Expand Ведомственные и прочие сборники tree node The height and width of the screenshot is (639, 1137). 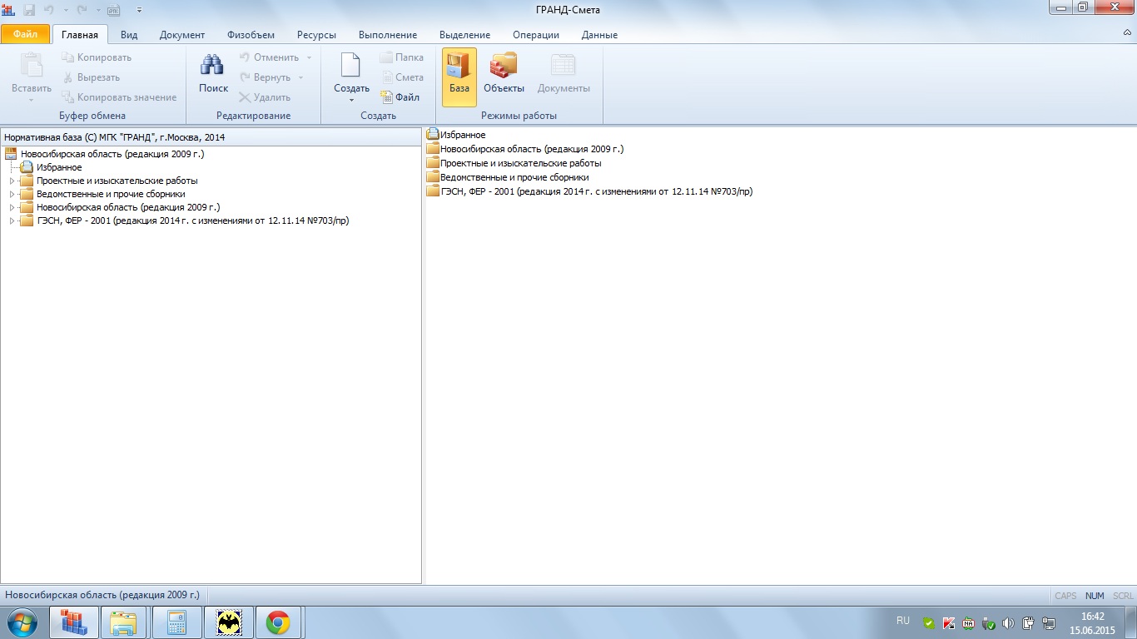(12, 194)
